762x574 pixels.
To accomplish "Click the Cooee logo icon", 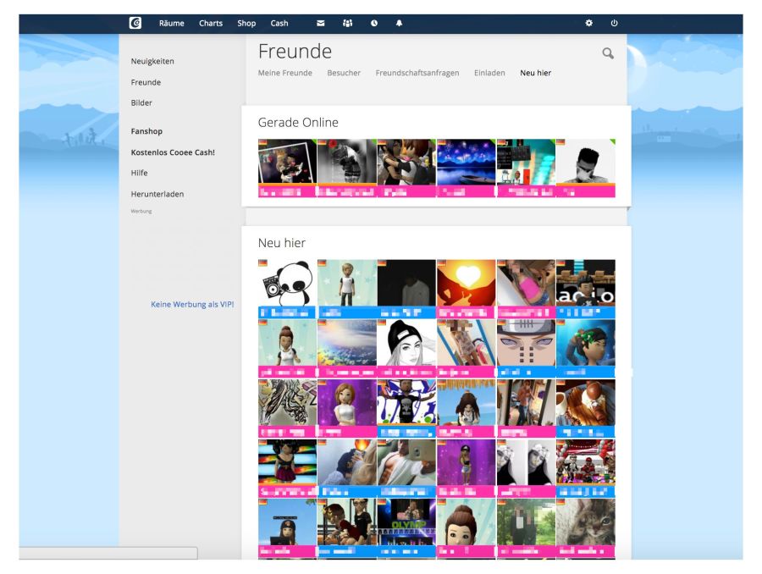I will tap(135, 23).
